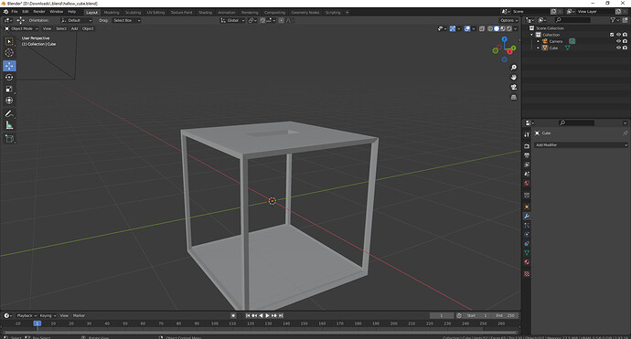Screen dimensions: 631x339
Task: Activate the Cursor tool
Action: [x=9, y=53]
